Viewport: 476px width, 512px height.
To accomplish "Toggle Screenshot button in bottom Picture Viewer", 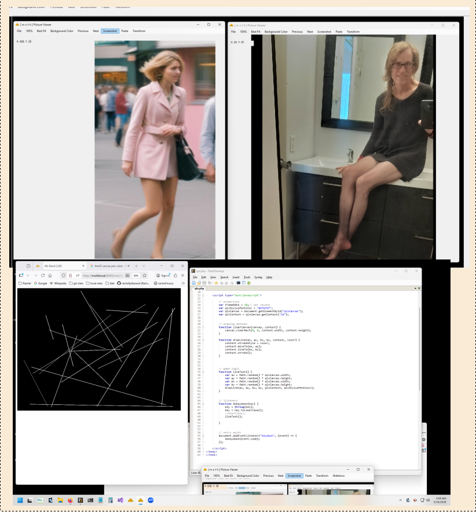I will (294, 476).
